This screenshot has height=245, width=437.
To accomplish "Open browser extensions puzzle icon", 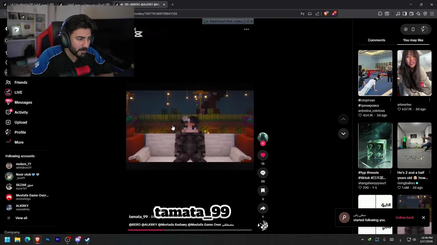I will click(x=380, y=14).
